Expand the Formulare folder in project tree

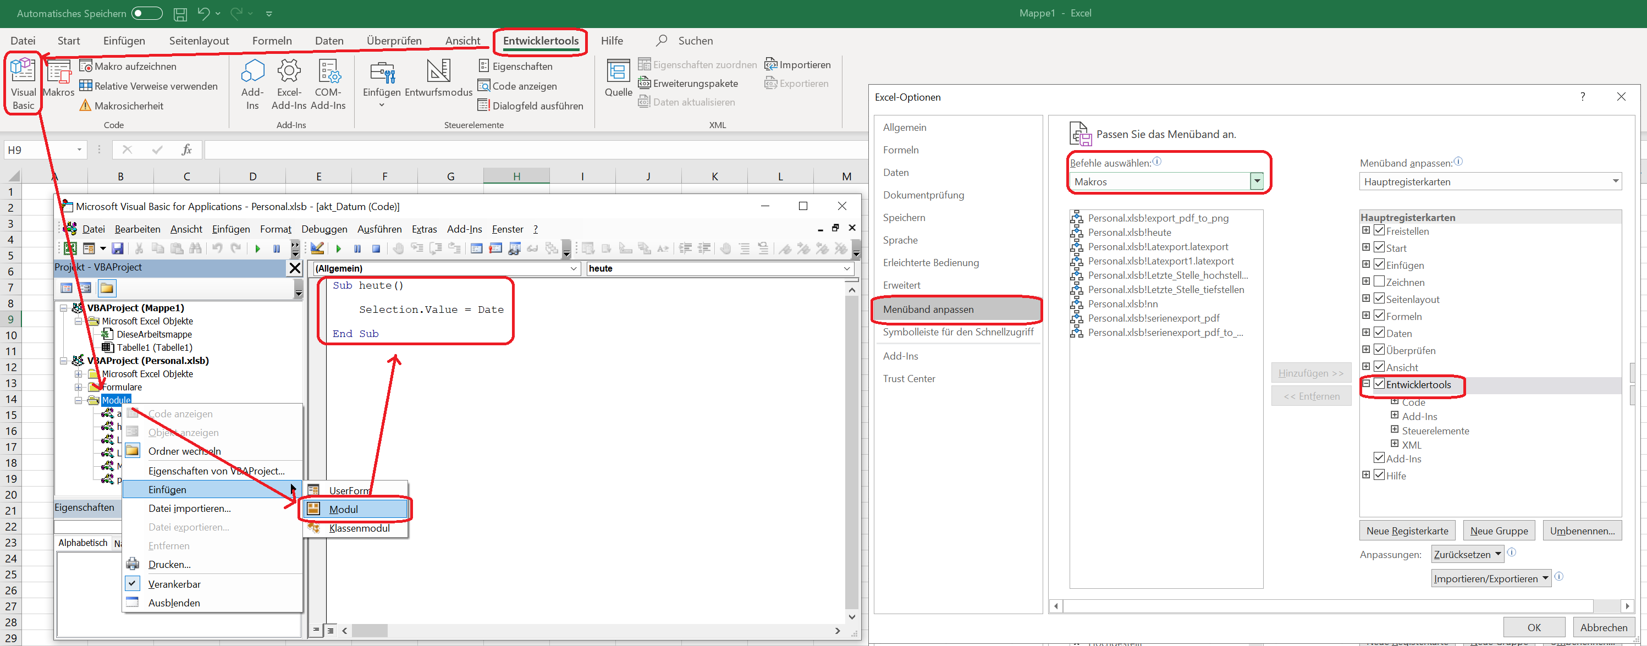point(78,387)
